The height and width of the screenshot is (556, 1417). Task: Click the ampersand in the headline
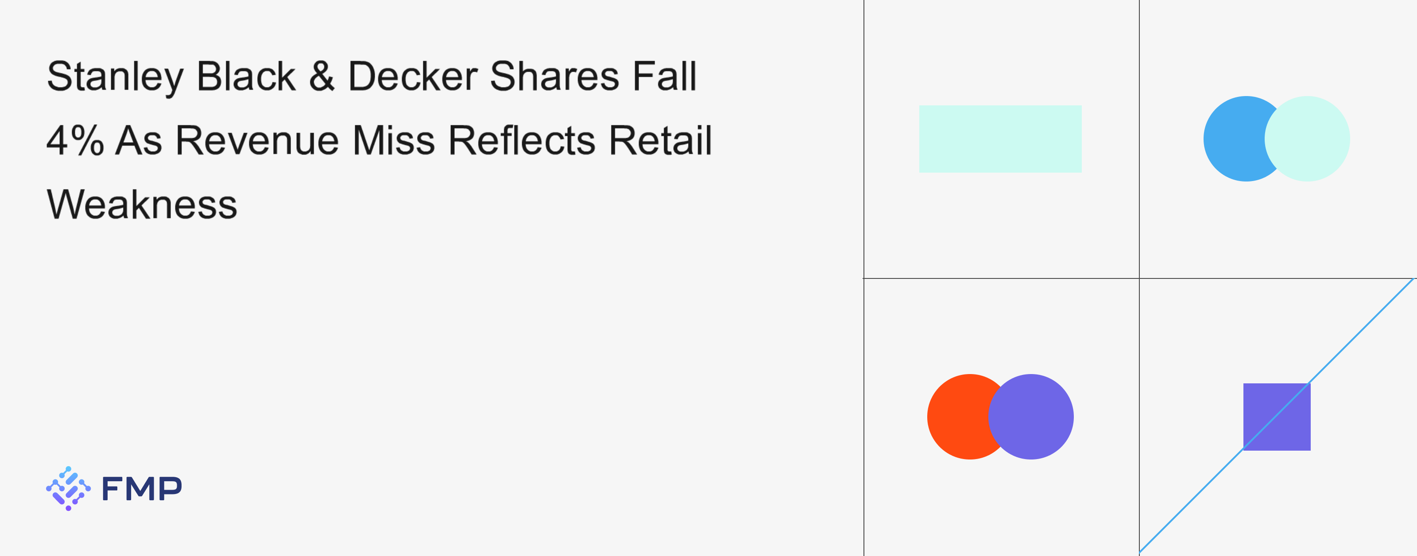322,77
